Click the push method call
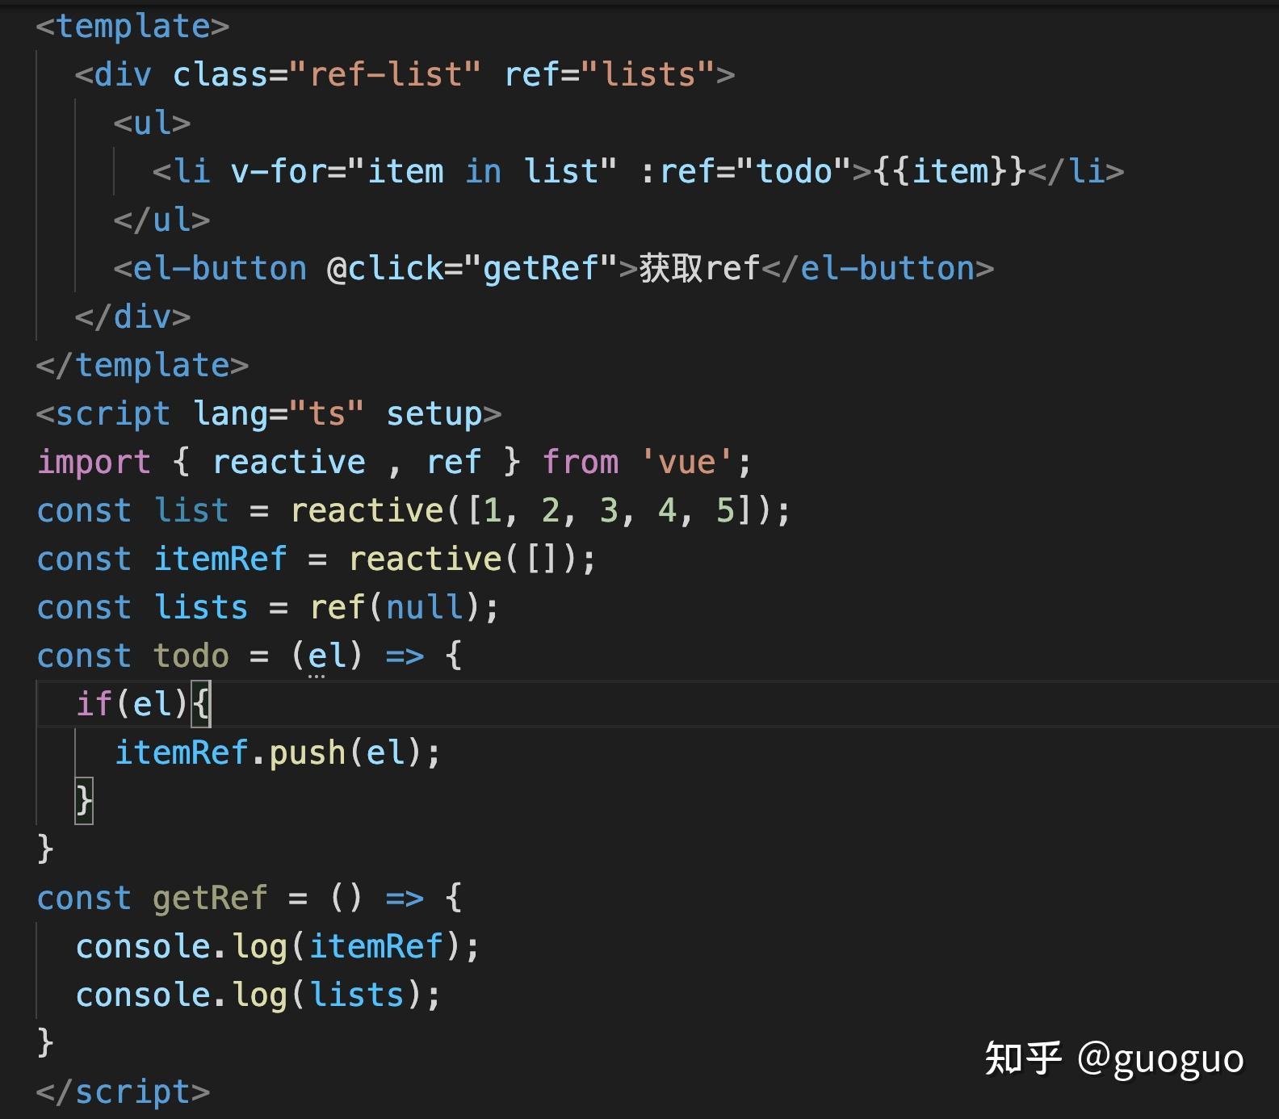Viewport: 1279px width, 1119px height. 307,753
